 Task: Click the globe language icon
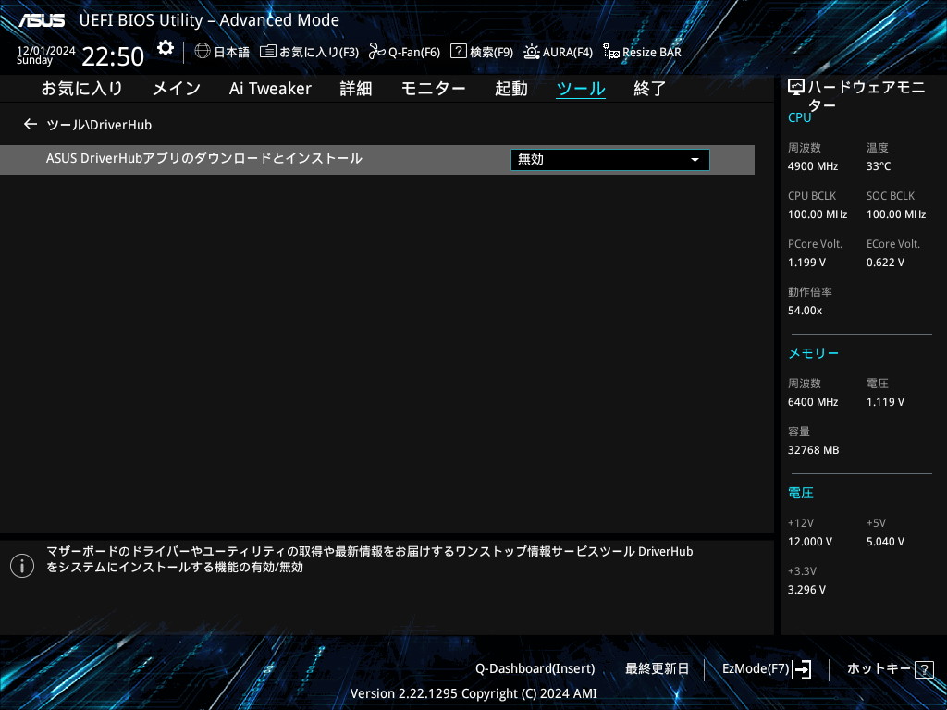tap(203, 51)
